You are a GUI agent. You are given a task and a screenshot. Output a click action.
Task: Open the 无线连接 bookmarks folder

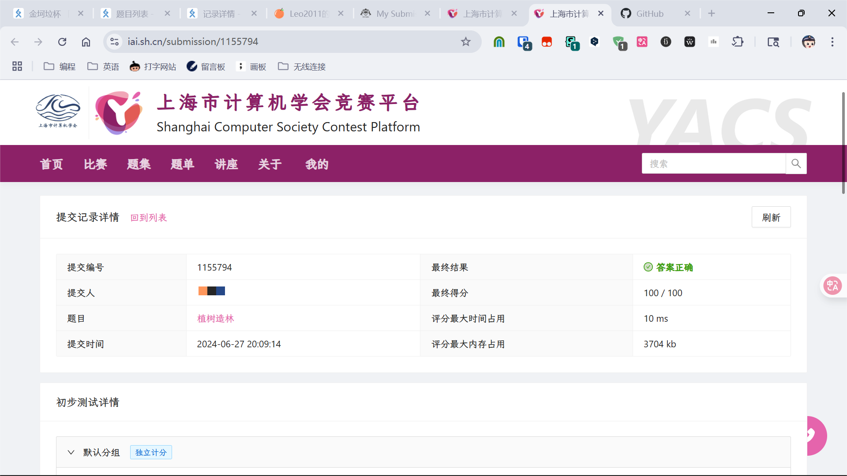pyautogui.click(x=302, y=67)
